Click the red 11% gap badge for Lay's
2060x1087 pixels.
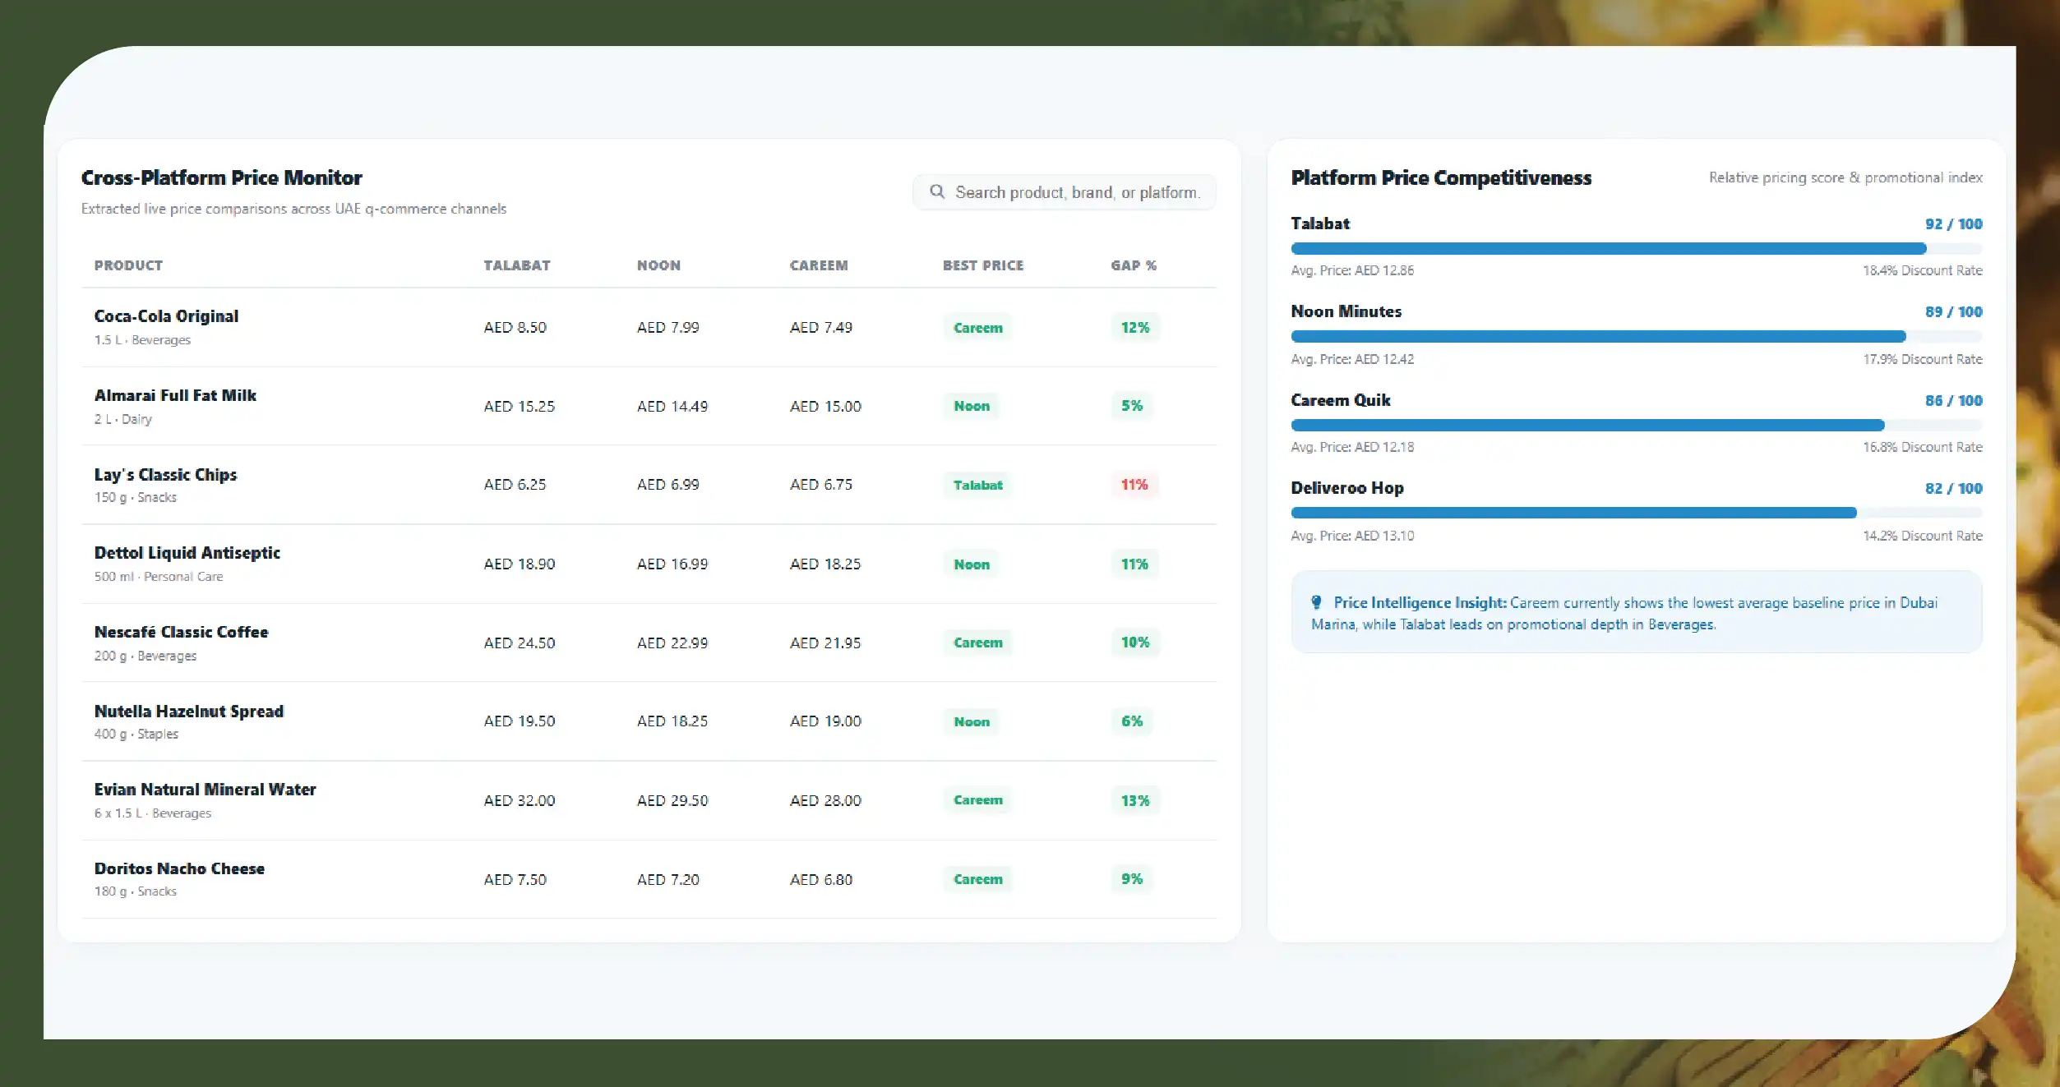pyautogui.click(x=1134, y=485)
